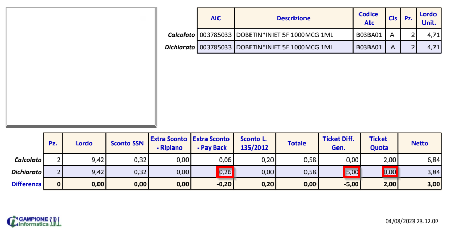The image size is (457, 232).
Task: Click highlighted Ticket Quota value in Dichiarato row
Action: pyautogui.click(x=388, y=172)
